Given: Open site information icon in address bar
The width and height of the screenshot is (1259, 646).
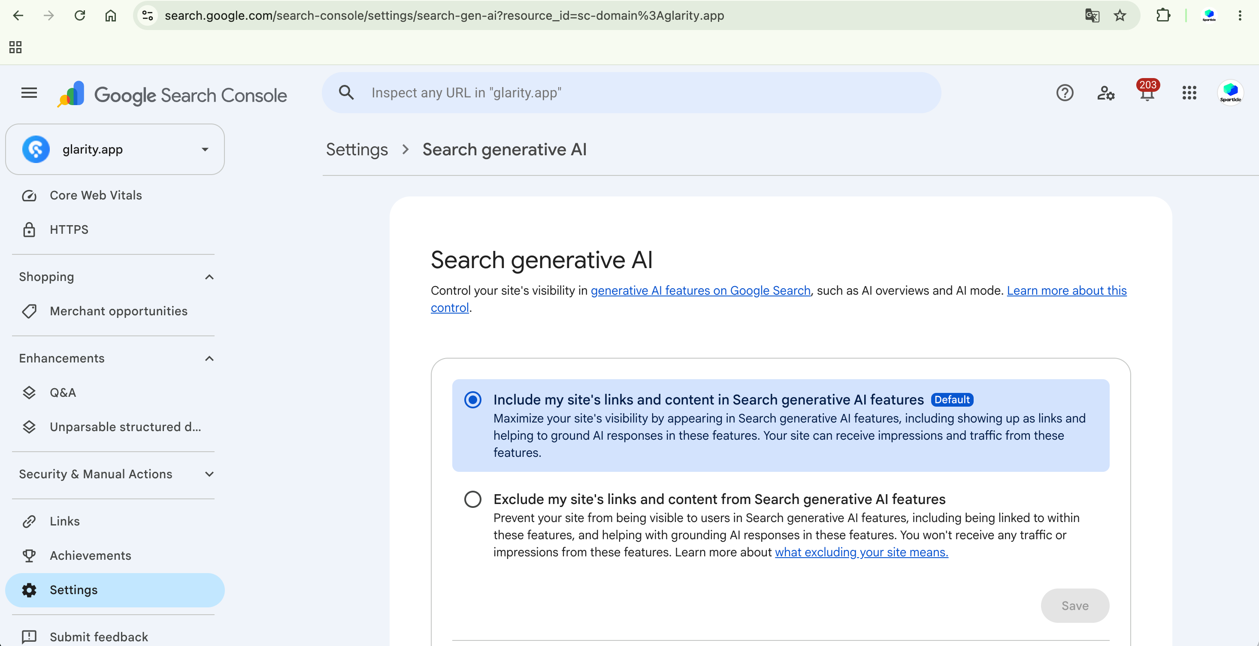Looking at the screenshot, I should tap(148, 15).
